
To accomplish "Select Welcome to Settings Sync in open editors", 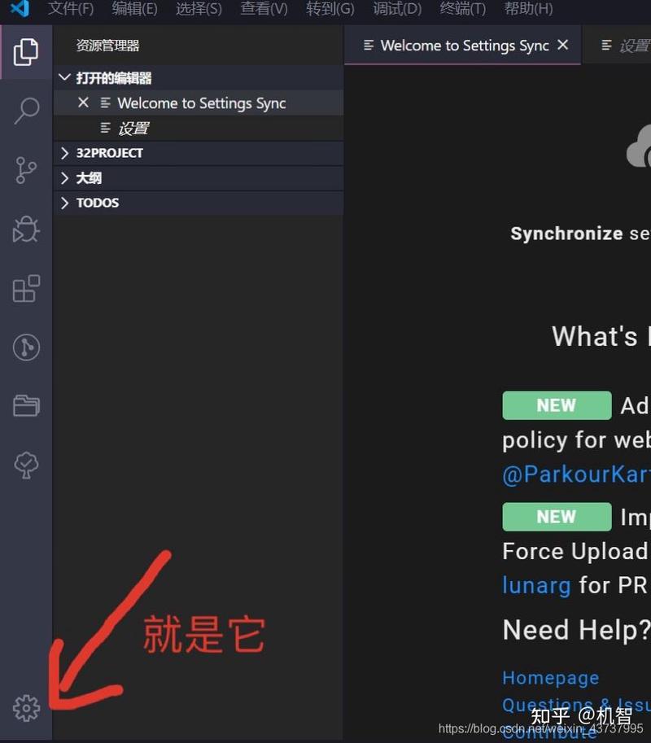I will click(199, 103).
